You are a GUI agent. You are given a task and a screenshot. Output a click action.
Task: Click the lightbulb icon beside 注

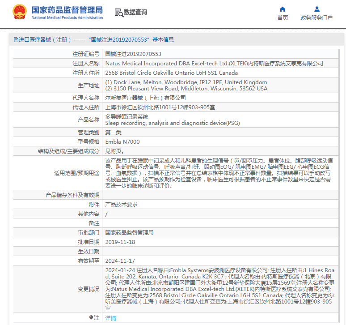tap(91, 318)
